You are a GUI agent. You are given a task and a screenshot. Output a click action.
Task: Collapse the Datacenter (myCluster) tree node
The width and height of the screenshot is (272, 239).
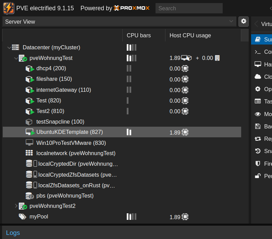(9, 48)
